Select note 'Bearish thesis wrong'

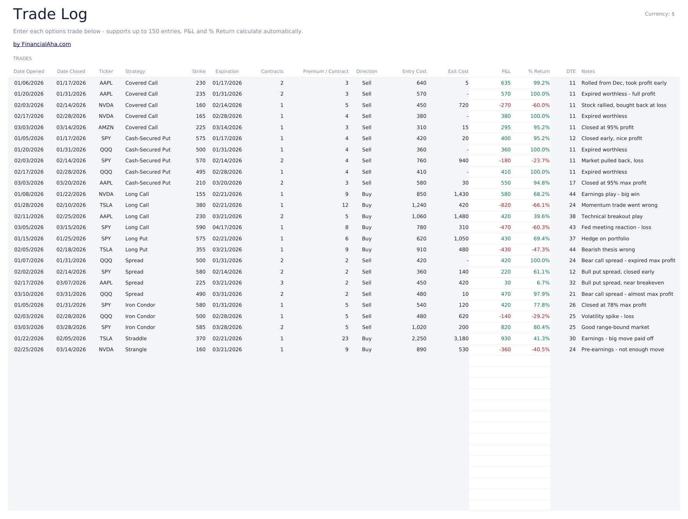[608, 250]
